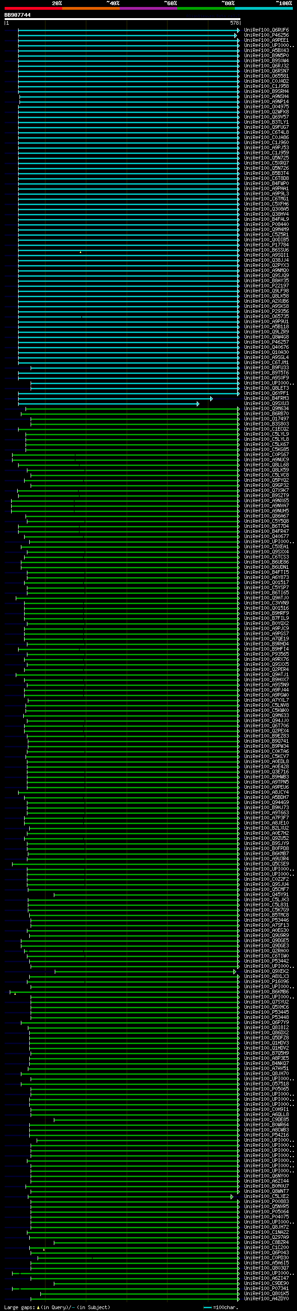The image size is (297, 1311).
Task: Click the cyan line of the =100char. scale
Action: (x=207, y=1307)
